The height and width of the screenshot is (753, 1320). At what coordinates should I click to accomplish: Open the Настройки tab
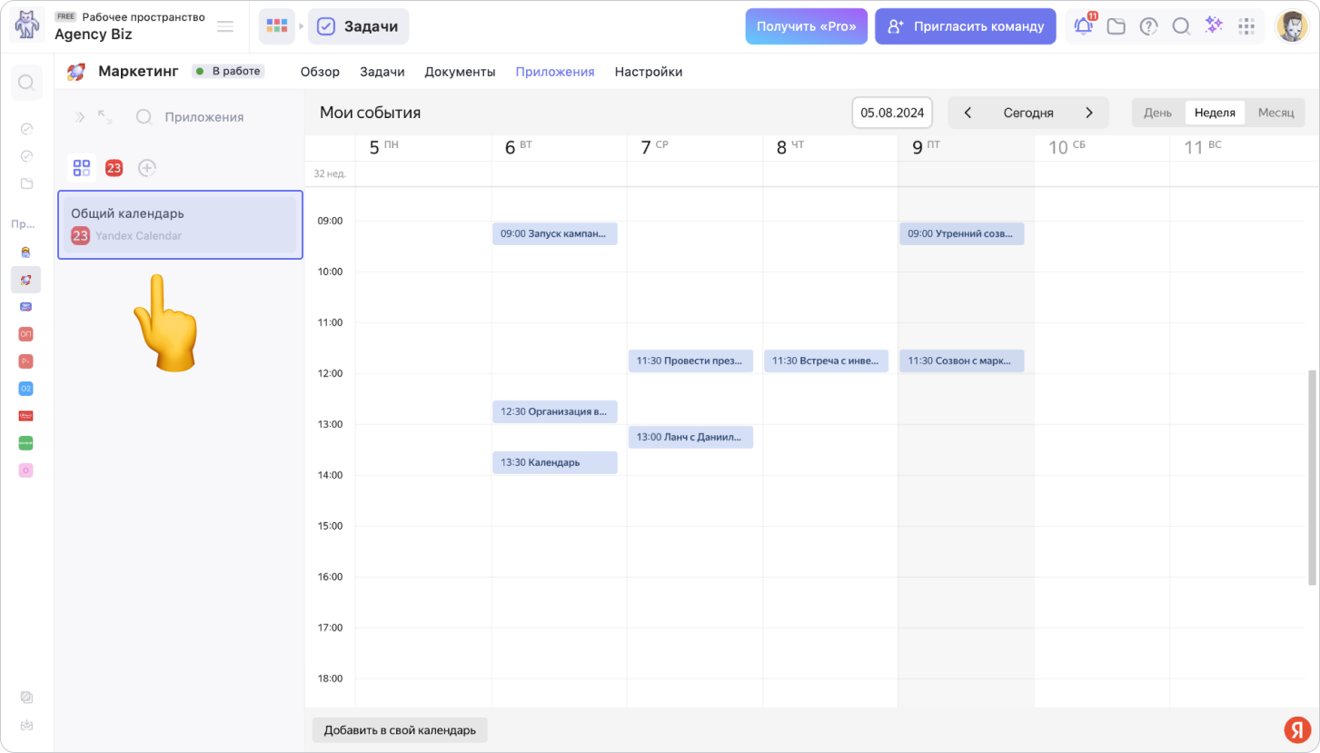648,72
